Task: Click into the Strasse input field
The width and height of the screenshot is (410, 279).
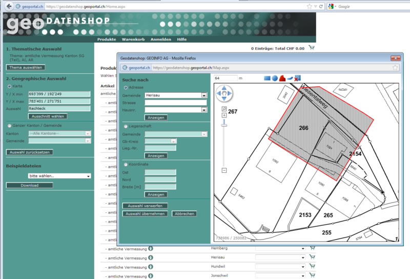Action: pyautogui.click(x=176, y=103)
